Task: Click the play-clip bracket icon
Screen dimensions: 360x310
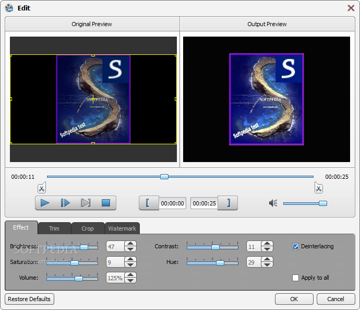Action: click(86, 203)
